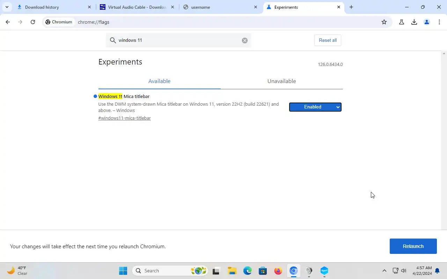Bookmark this page with the star icon
Image resolution: width=447 pixels, height=279 pixels.
click(x=384, y=22)
